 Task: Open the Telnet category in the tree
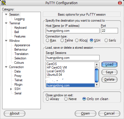coord(18,80)
